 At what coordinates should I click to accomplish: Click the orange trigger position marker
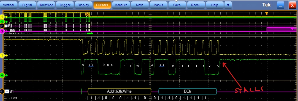(266, 14)
